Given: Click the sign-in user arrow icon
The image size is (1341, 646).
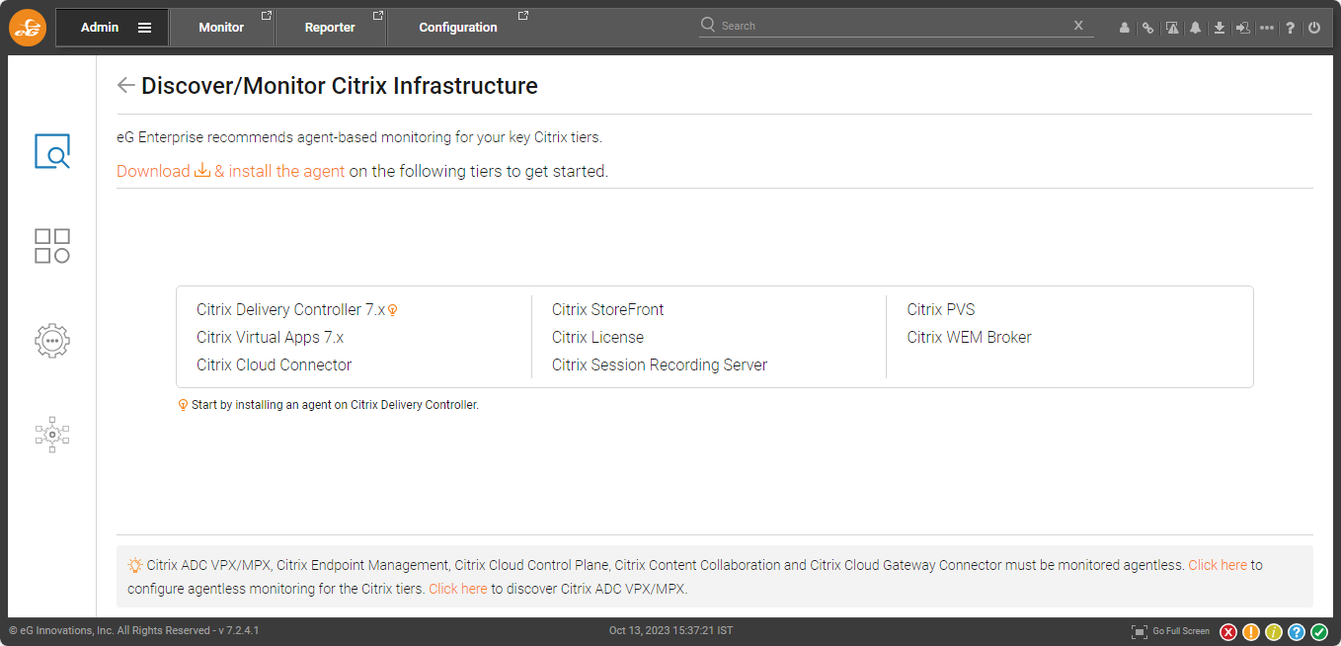Looking at the screenshot, I should click(1243, 28).
